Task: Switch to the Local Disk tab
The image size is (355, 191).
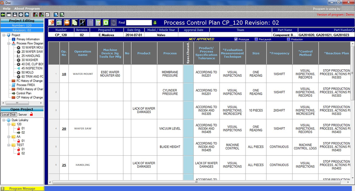Action: [9, 115]
